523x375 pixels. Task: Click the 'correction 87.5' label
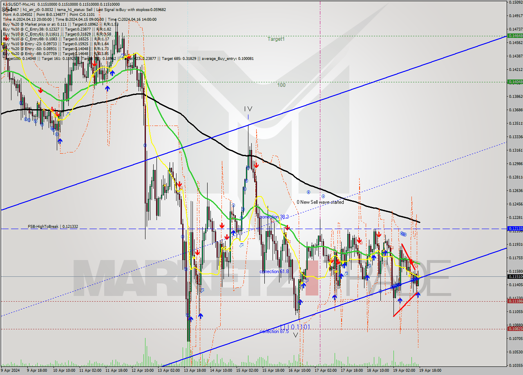[x=274, y=332]
